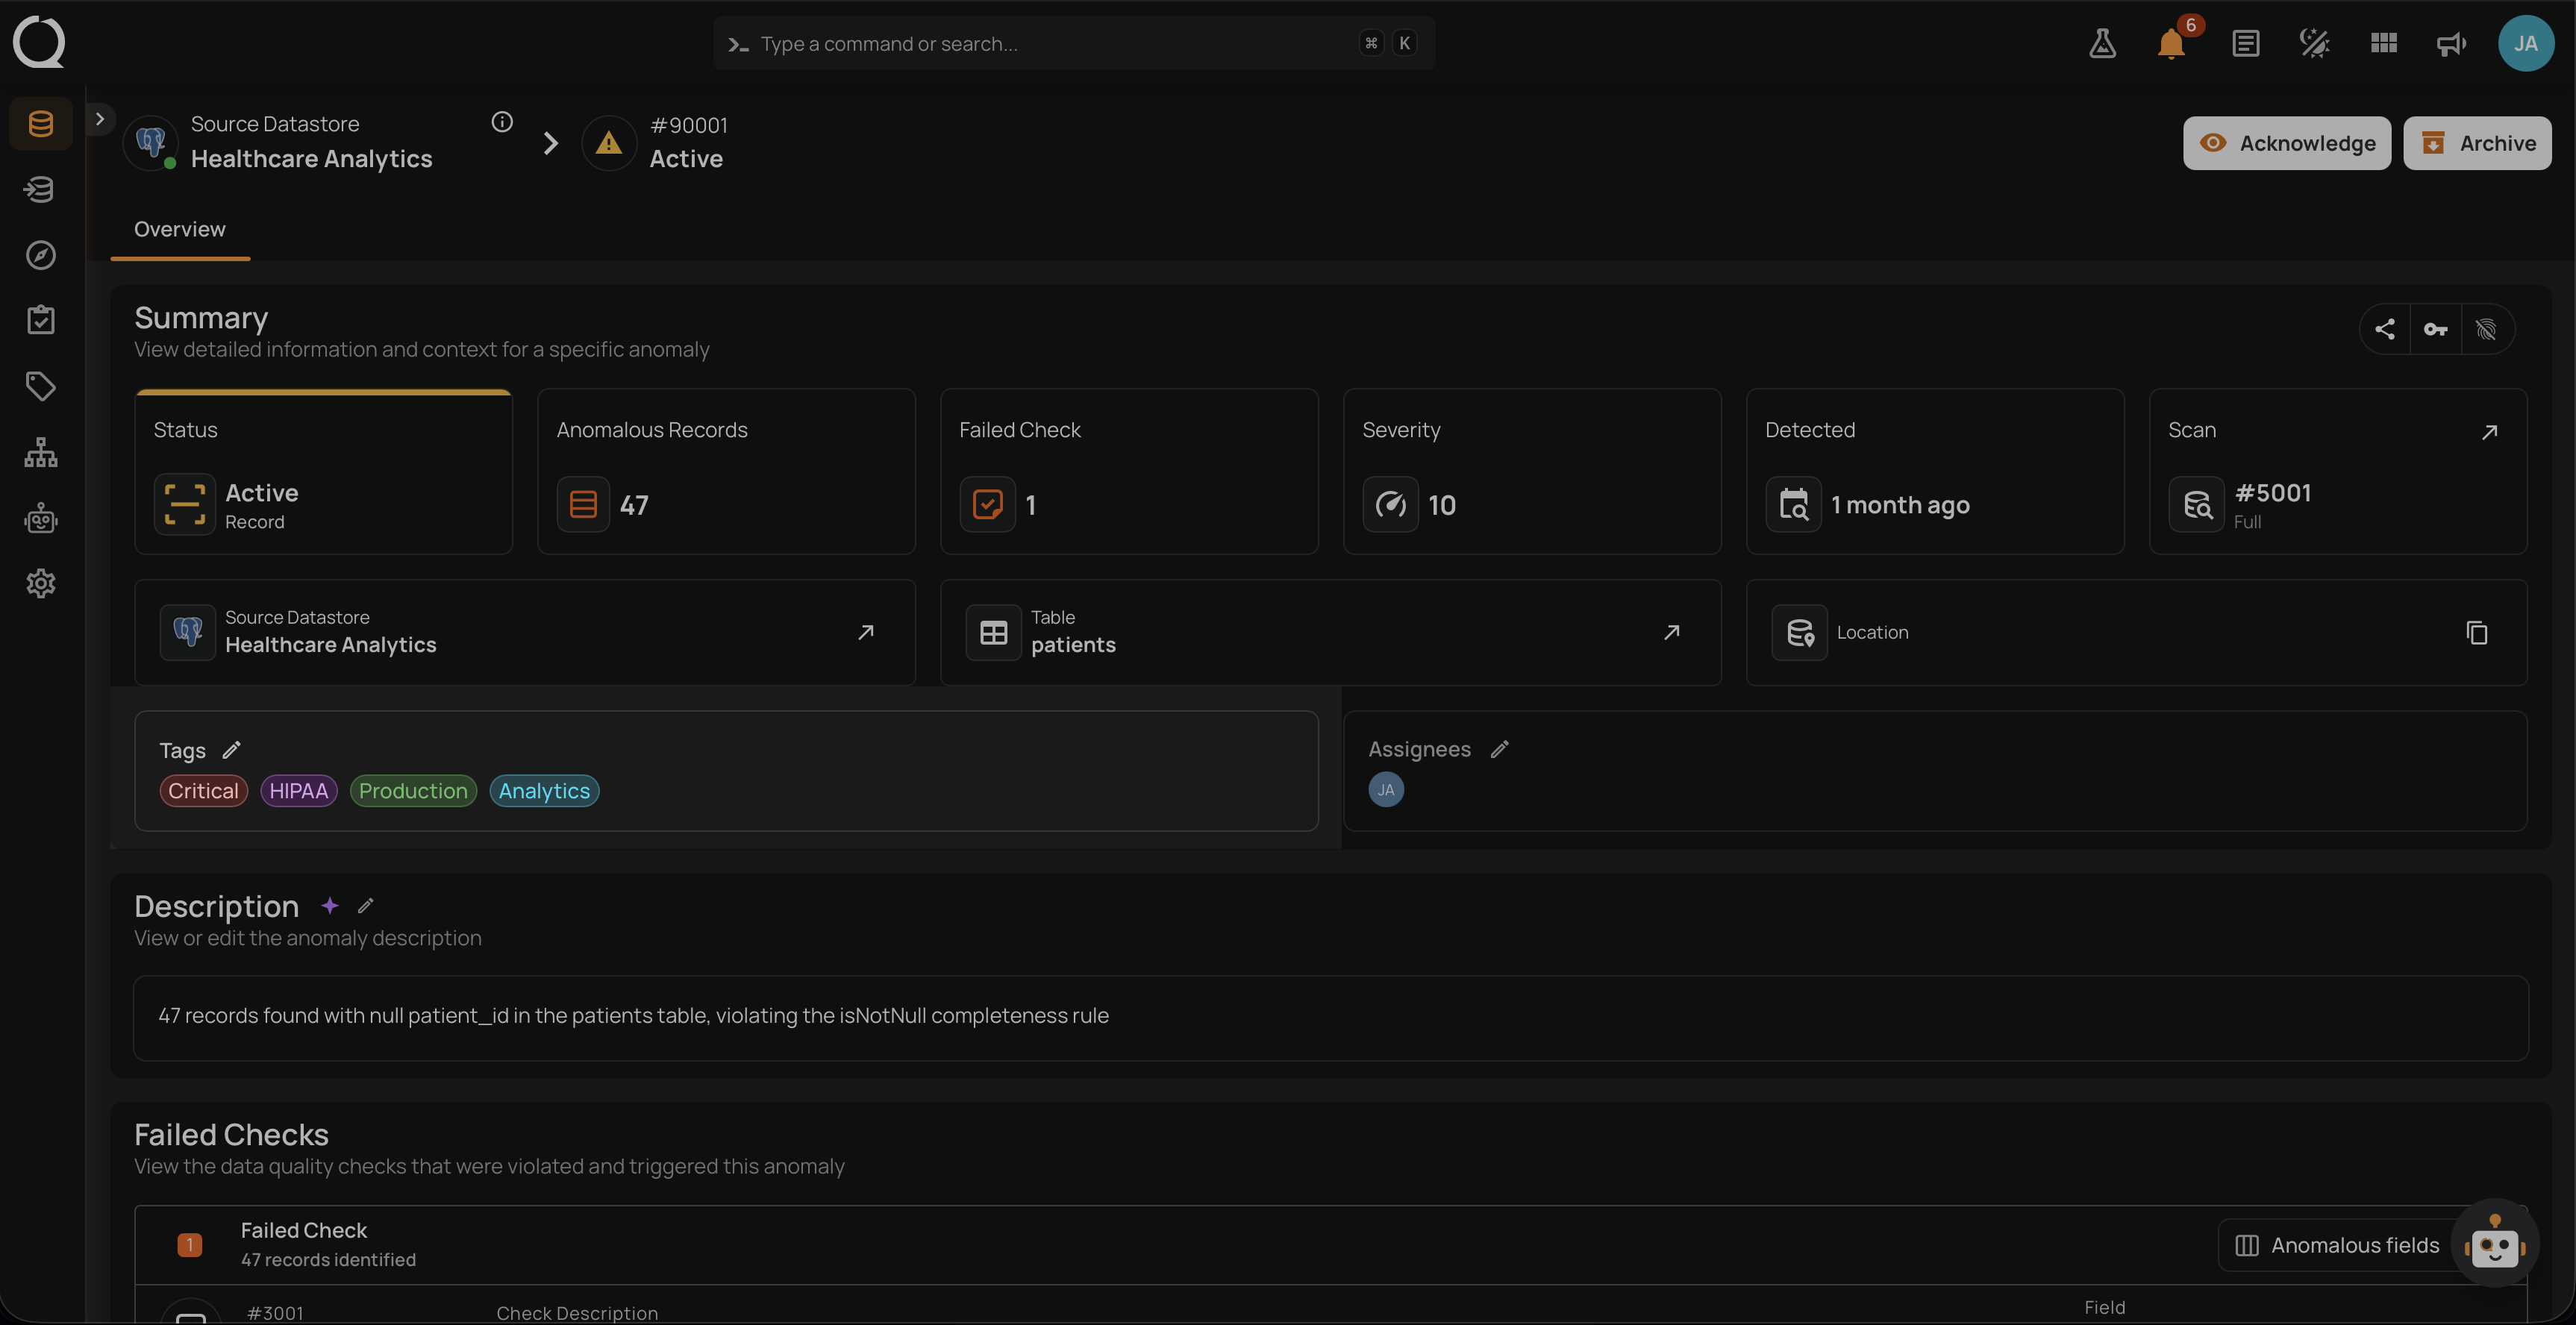The width and height of the screenshot is (2576, 1325).
Task: Click the Anomalous Records 47 card
Action: pyautogui.click(x=726, y=471)
